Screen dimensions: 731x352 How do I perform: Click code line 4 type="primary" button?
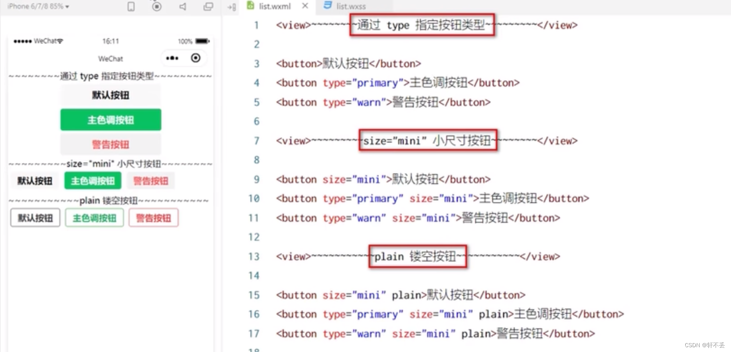click(x=397, y=83)
